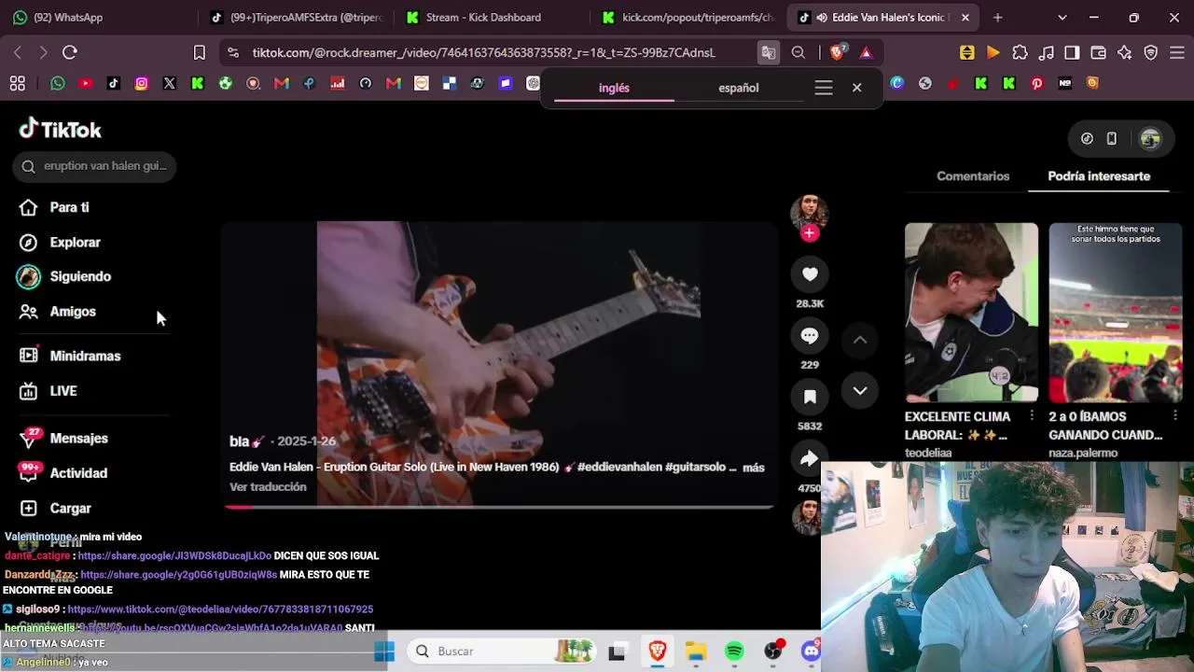
Task: Click the TikTok search field
Action: pos(95,166)
